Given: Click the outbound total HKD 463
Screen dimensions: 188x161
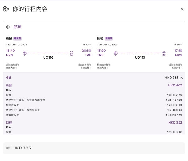Looking at the screenshot, I should coord(175,85).
